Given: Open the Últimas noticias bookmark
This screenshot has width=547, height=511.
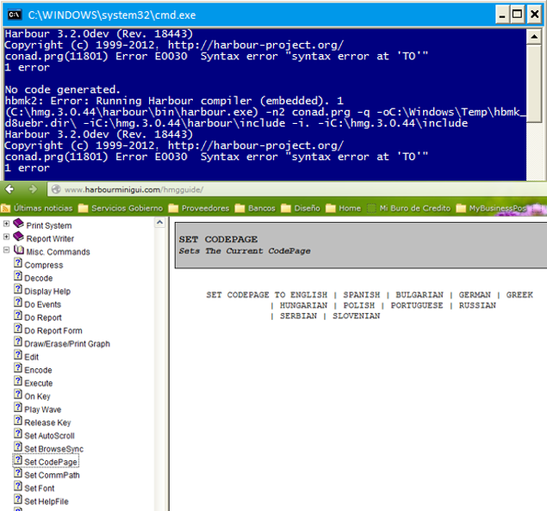Looking at the screenshot, I should click(x=37, y=208).
